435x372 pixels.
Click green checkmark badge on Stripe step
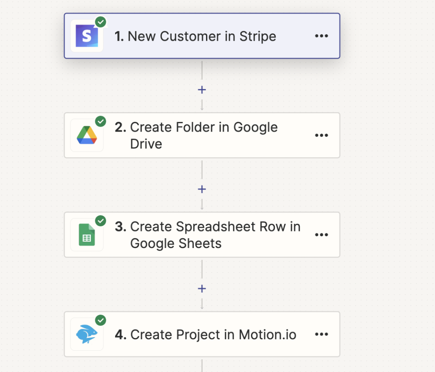point(101,22)
